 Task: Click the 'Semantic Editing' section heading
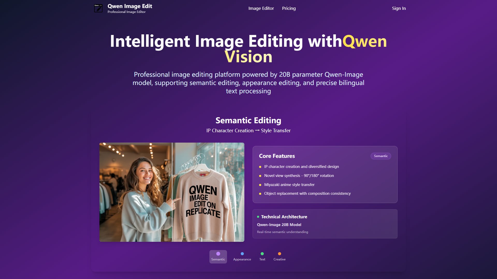click(x=248, y=120)
